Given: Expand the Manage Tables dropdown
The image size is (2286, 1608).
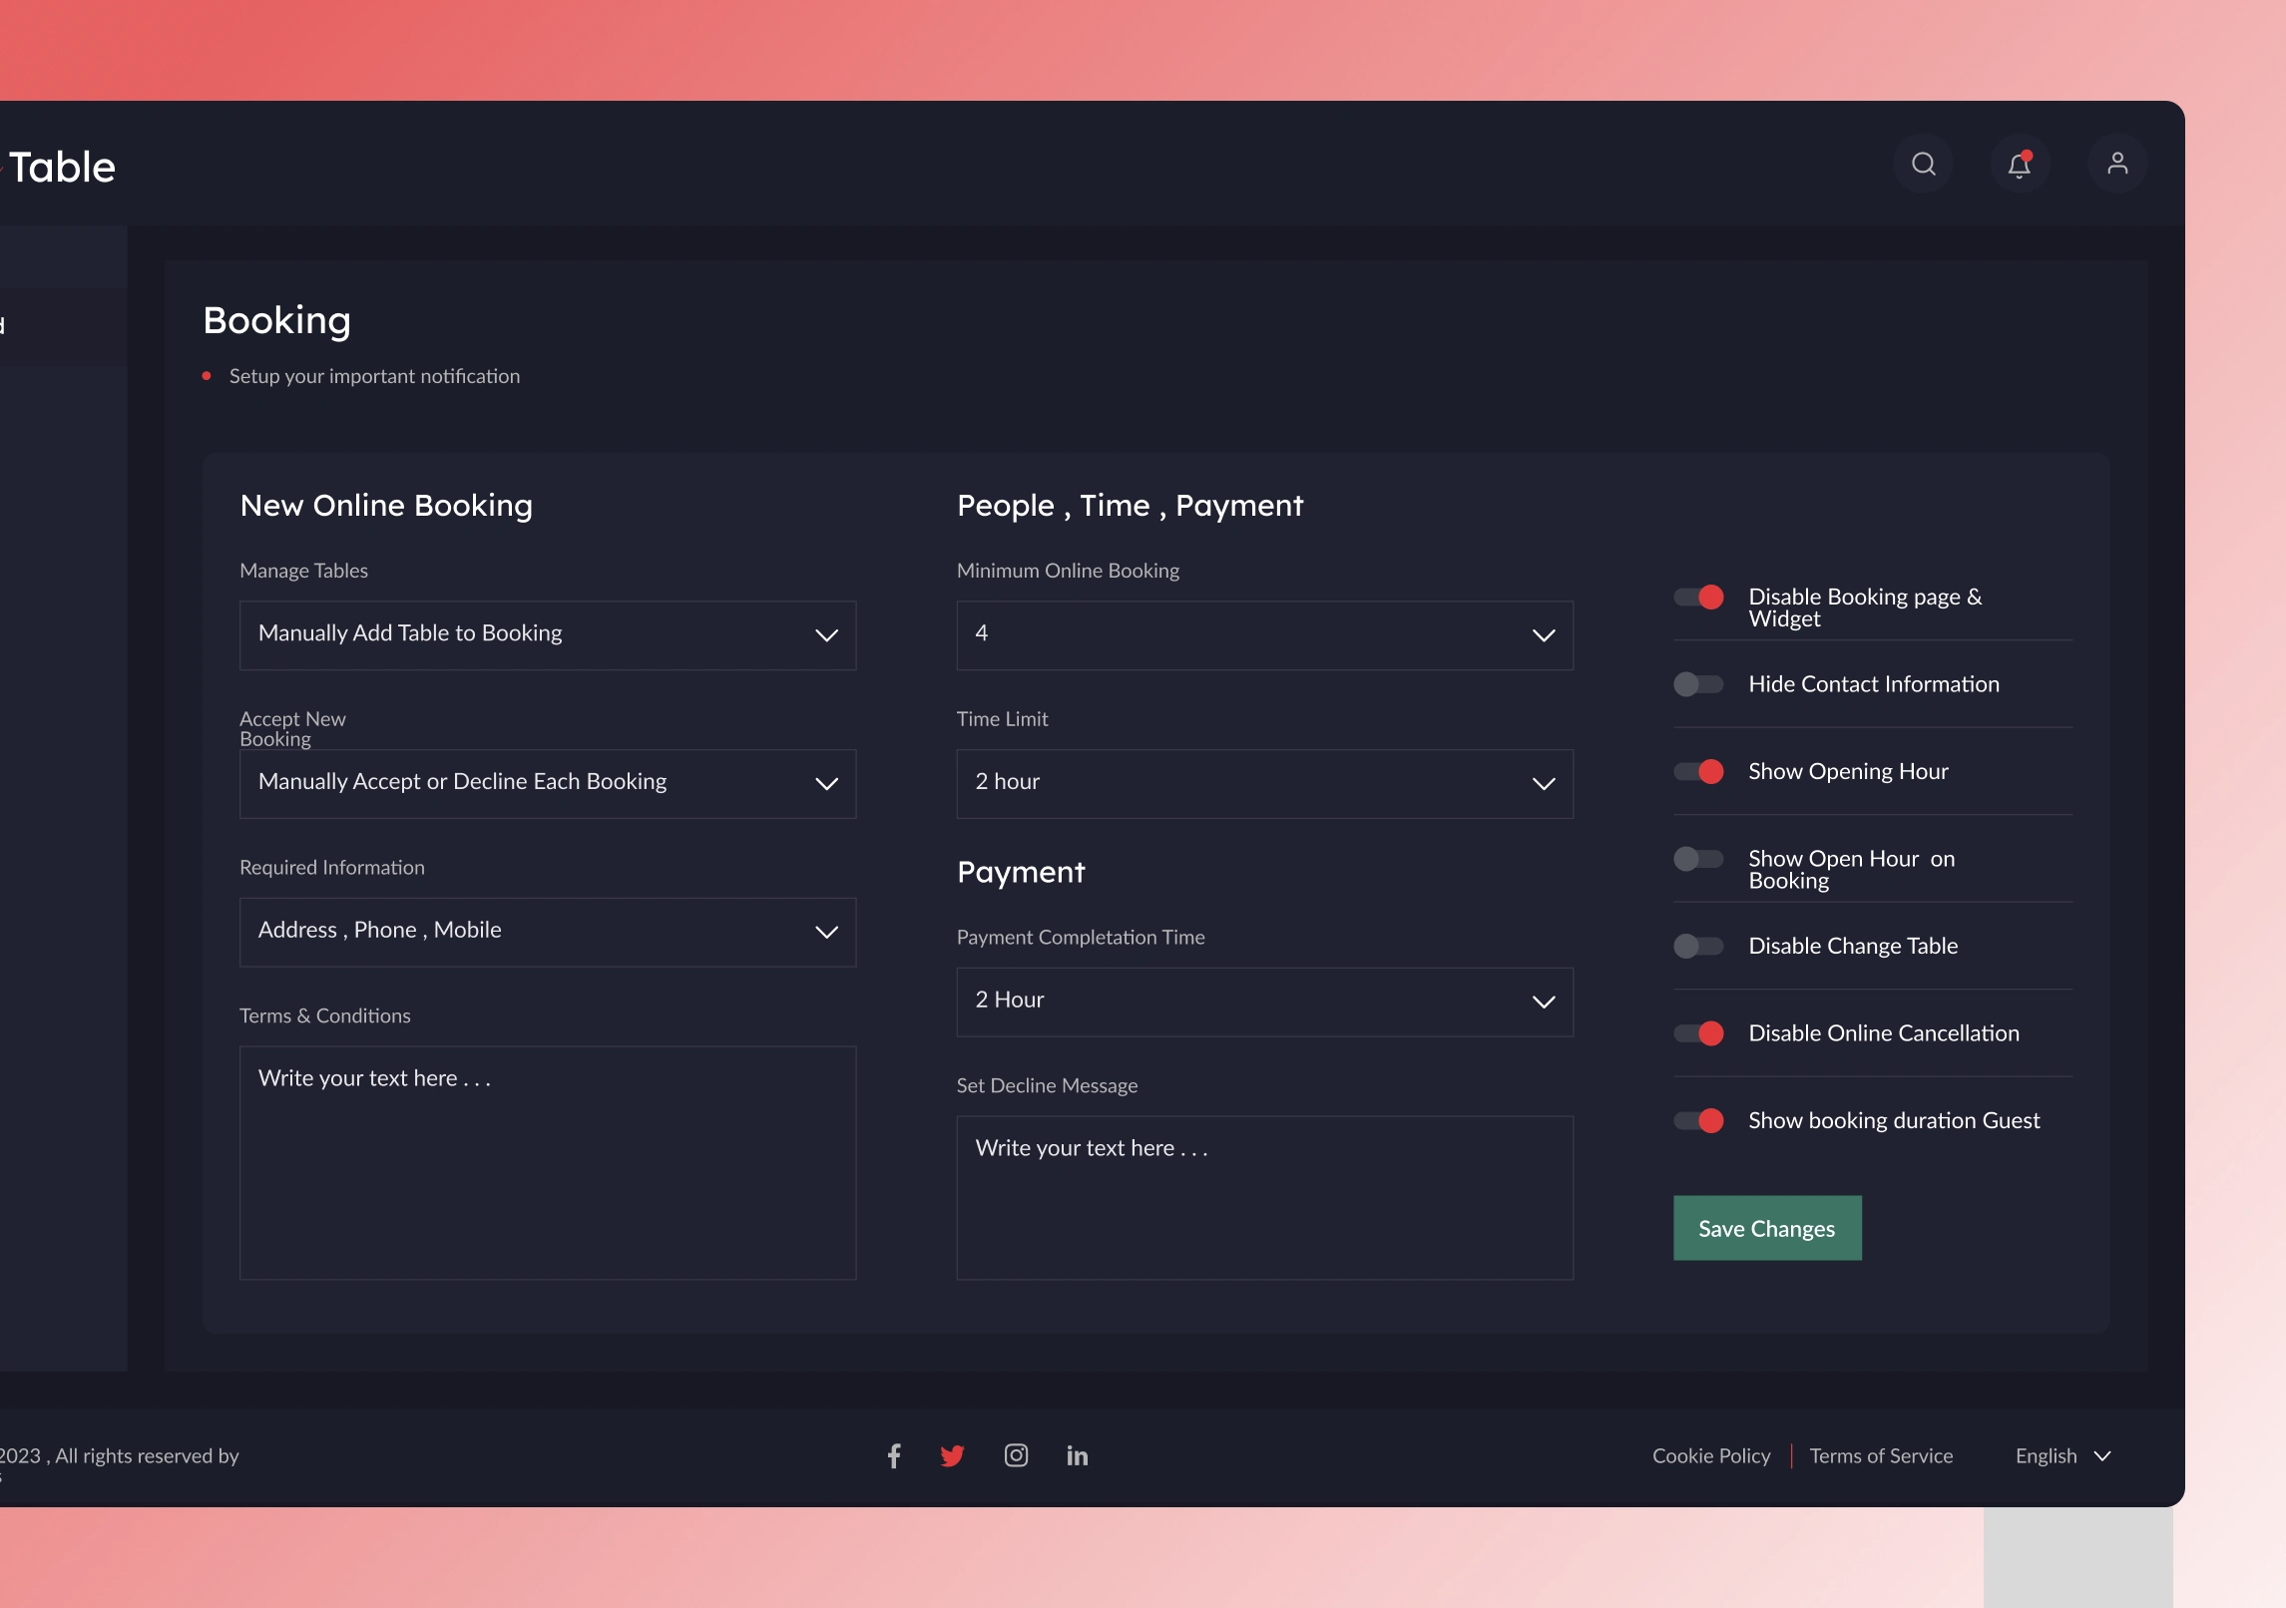Looking at the screenshot, I should coord(548,634).
